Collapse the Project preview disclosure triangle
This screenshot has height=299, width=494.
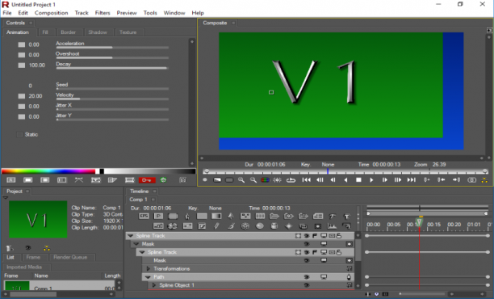point(6,198)
